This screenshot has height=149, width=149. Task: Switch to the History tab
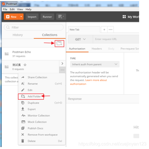(x=18, y=35)
